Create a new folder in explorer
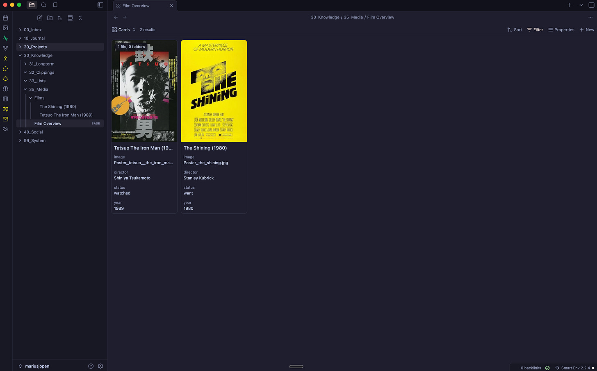 50,18
